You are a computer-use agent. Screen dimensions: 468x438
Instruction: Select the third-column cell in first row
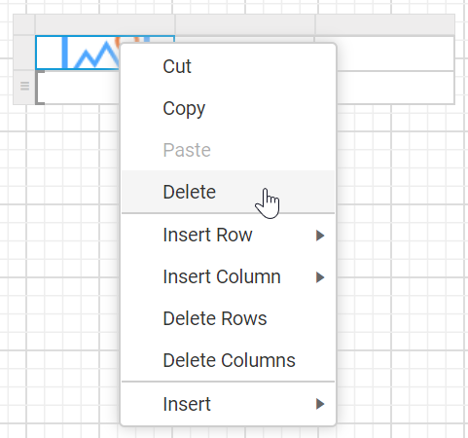395,54
